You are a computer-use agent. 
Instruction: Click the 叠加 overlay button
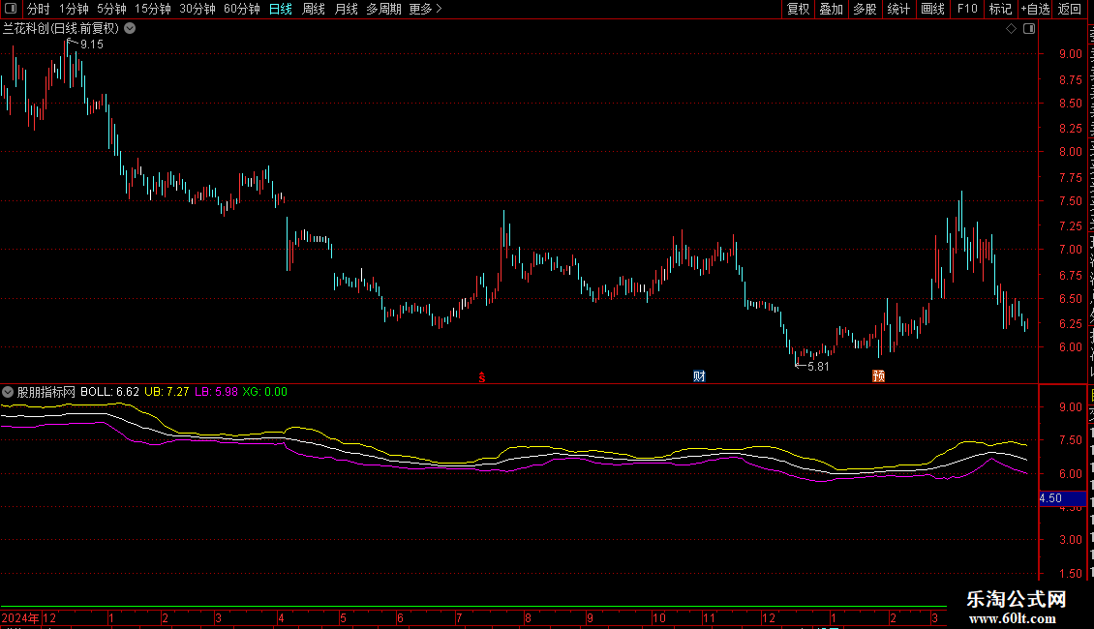pos(832,9)
